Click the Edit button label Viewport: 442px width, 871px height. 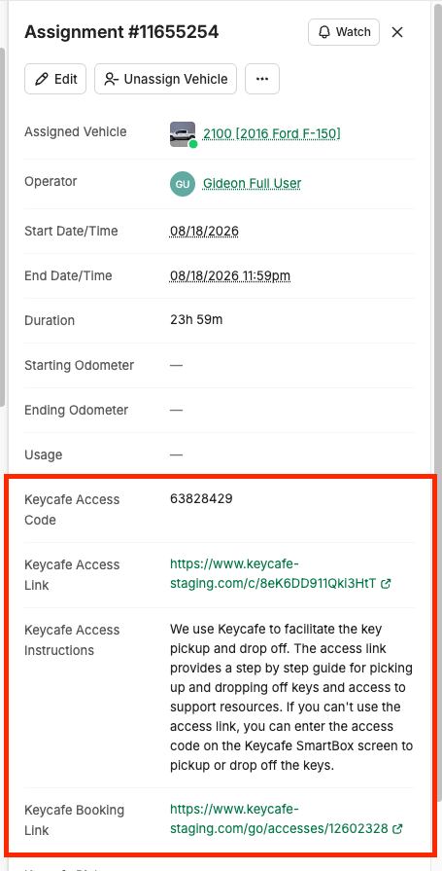tap(65, 79)
